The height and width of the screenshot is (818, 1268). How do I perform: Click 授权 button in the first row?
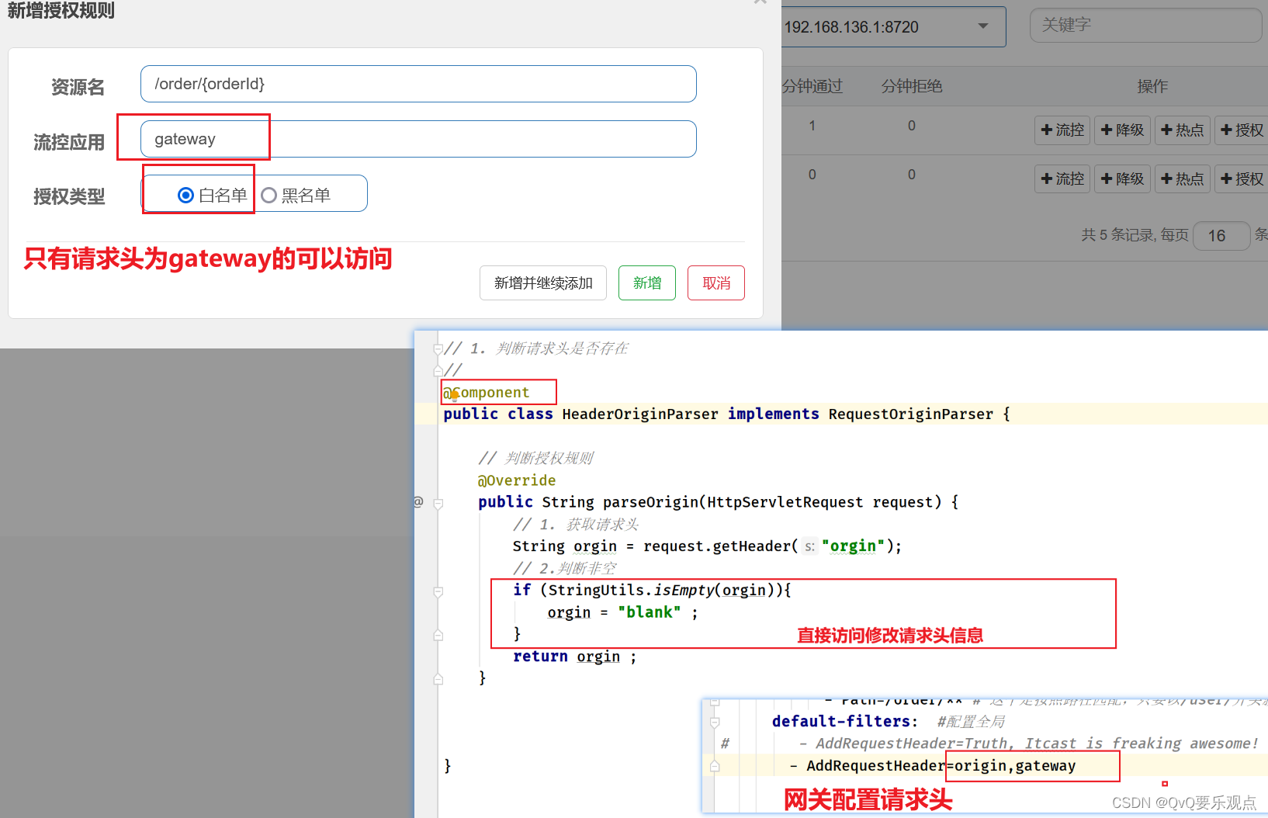1242,130
